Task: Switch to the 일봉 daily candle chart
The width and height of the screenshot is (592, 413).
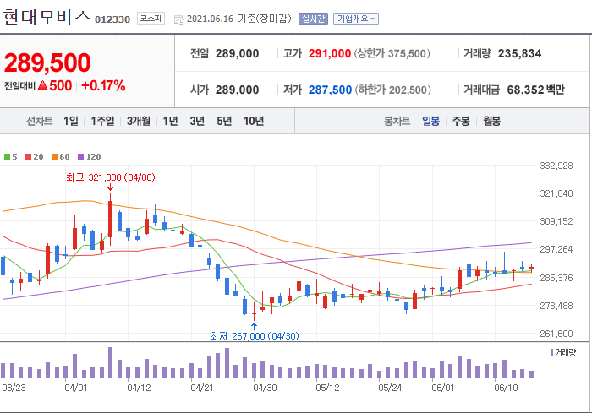Action: click(430, 121)
